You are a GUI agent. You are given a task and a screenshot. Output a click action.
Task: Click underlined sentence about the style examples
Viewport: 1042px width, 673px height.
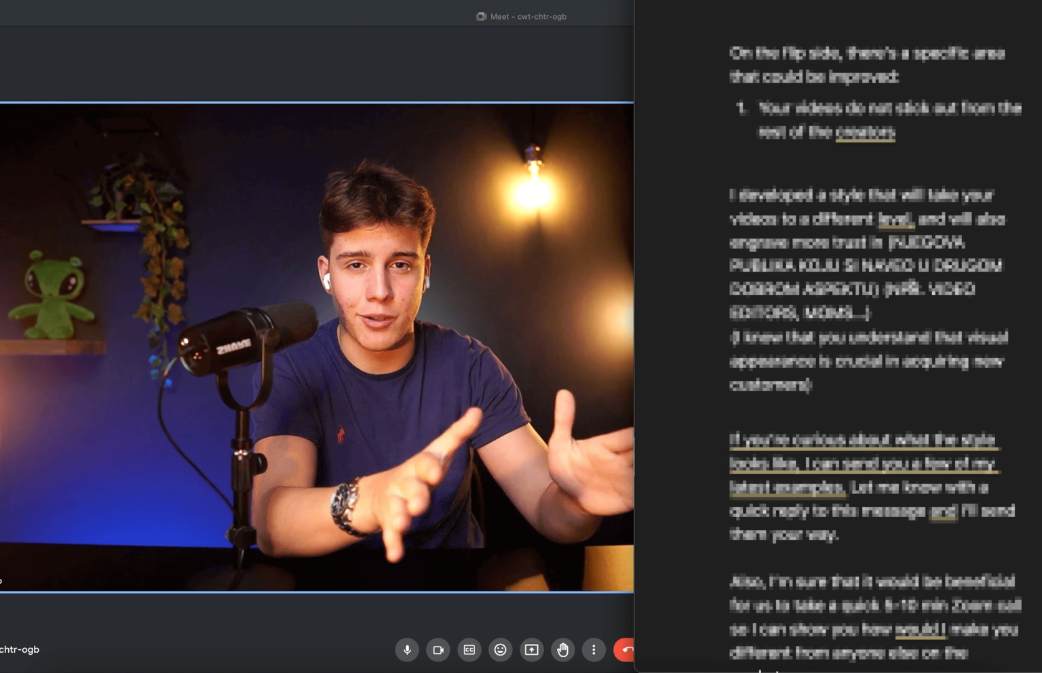pos(864,464)
